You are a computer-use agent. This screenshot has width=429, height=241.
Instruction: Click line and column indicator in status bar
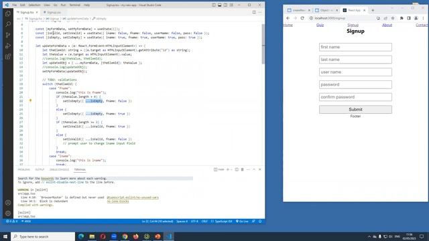tap(158, 222)
